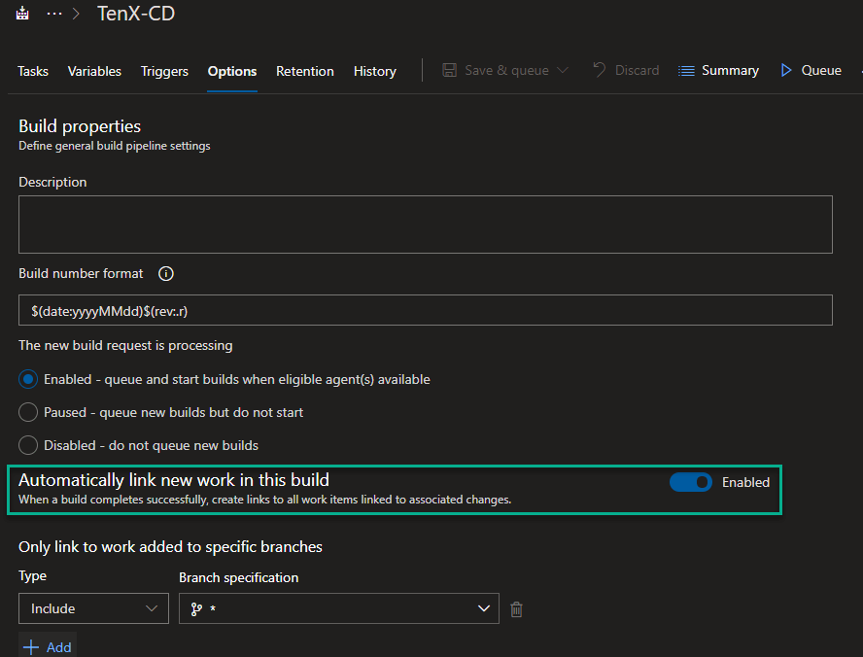The height and width of the screenshot is (657, 863).
Task: Open the Retention tab
Action: 304,71
